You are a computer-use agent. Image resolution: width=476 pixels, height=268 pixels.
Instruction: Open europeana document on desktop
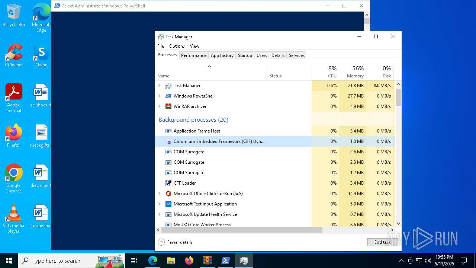[41, 217]
